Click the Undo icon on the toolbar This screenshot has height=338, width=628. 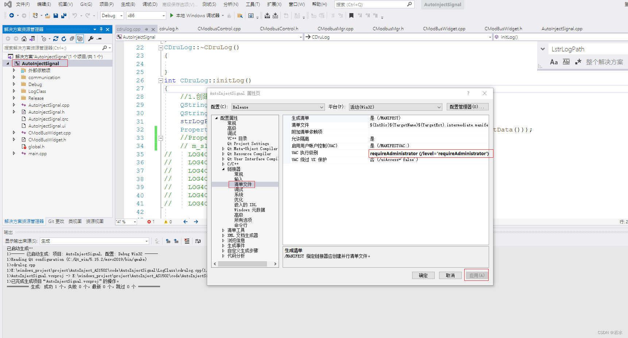tap(74, 16)
